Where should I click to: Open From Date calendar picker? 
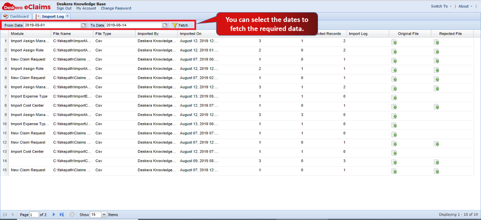point(84,25)
